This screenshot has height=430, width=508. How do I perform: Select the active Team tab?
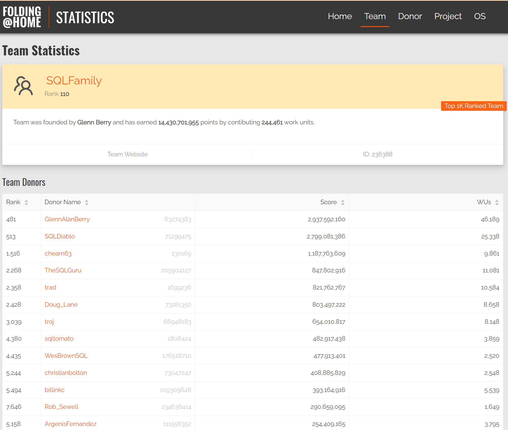point(375,16)
